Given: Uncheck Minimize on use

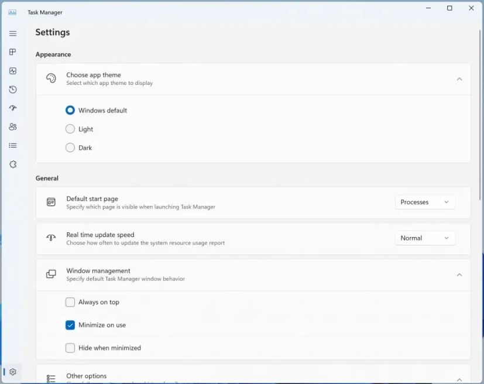Looking at the screenshot, I should pyautogui.click(x=70, y=325).
